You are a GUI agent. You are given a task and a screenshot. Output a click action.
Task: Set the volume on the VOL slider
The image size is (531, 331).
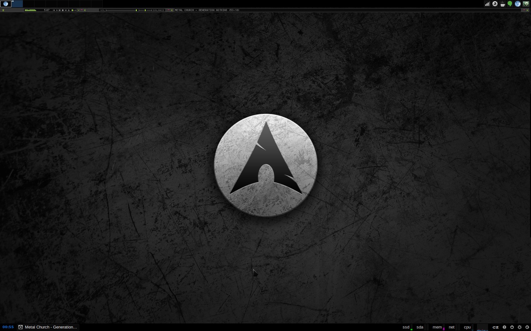pyautogui.click(x=121, y=10)
